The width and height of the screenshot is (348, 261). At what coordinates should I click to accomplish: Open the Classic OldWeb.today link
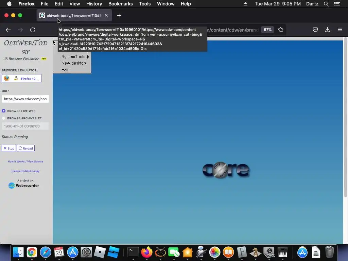coord(25,171)
